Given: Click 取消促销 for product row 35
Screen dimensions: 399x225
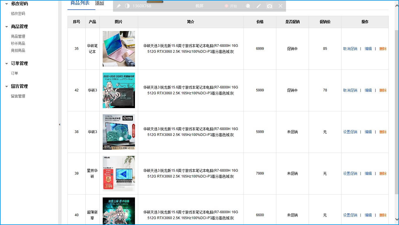Looking at the screenshot, I should pos(350,49).
